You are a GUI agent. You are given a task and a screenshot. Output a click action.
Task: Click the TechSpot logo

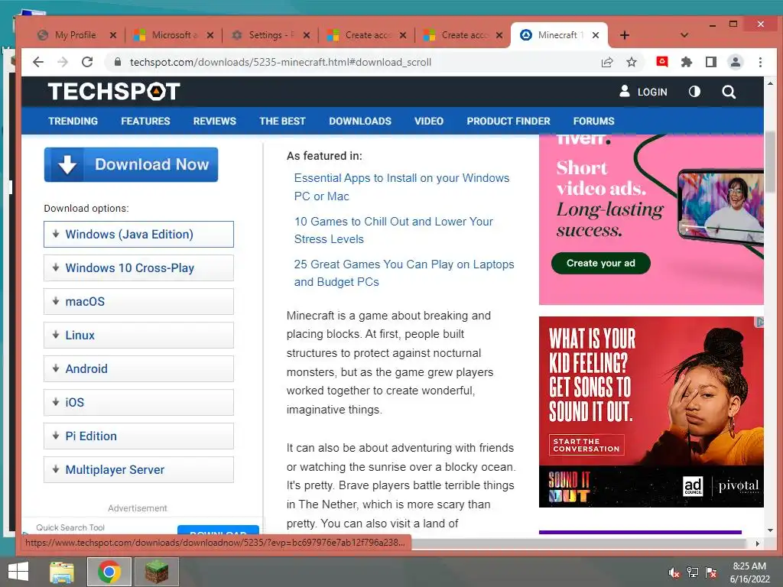click(114, 92)
